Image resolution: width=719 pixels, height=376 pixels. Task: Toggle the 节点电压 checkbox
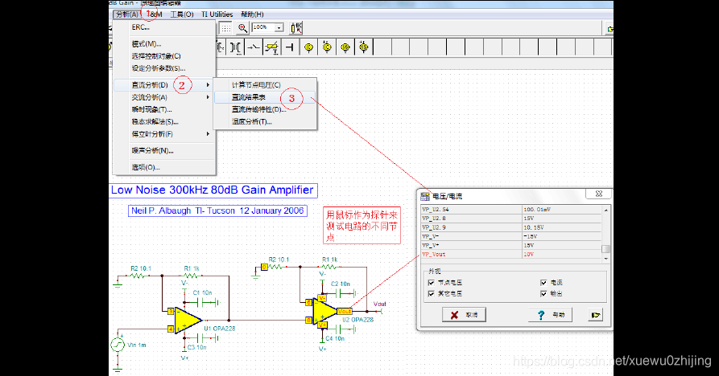(x=431, y=283)
